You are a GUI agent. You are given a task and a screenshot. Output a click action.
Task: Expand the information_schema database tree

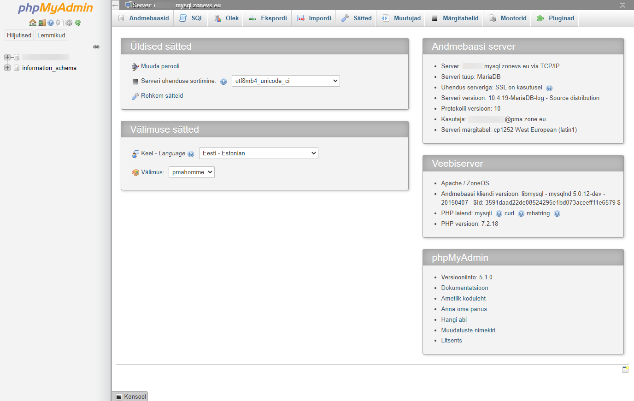[7, 68]
